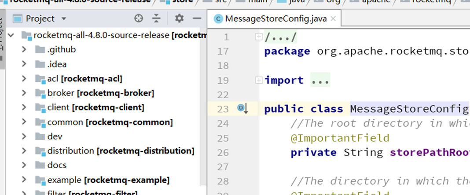Image resolution: width=470 pixels, height=195 pixels.
Task: Click the locate/select opened file target icon
Action: point(139,18)
